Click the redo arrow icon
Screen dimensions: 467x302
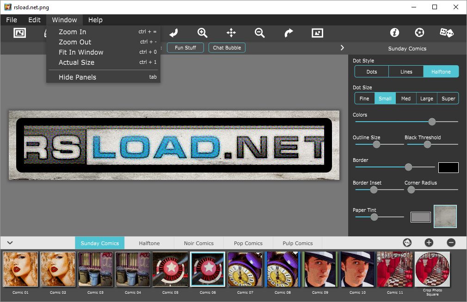coord(289,33)
